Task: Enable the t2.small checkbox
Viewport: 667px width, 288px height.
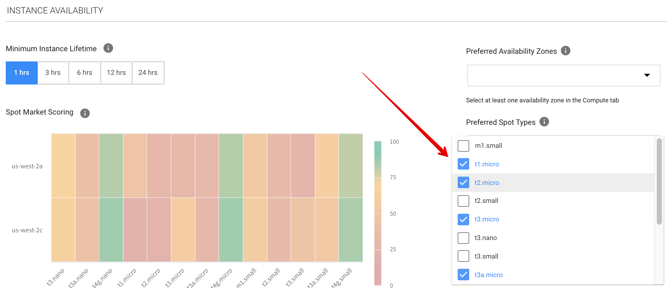Action: tap(463, 201)
